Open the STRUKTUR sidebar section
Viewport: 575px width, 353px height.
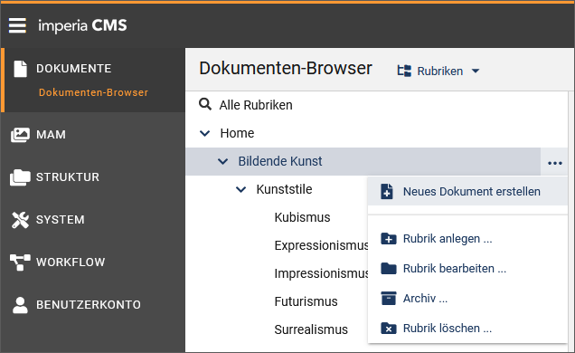pyautogui.click(x=68, y=177)
